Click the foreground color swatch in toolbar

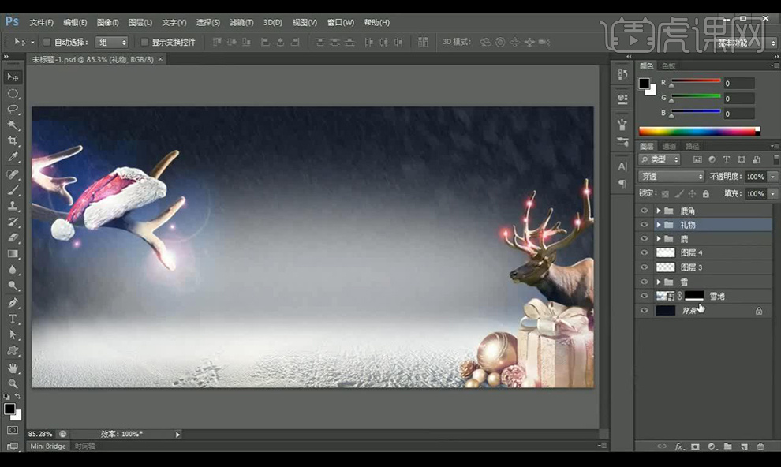9,409
